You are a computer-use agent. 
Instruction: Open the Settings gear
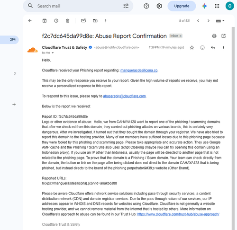click(159, 6)
